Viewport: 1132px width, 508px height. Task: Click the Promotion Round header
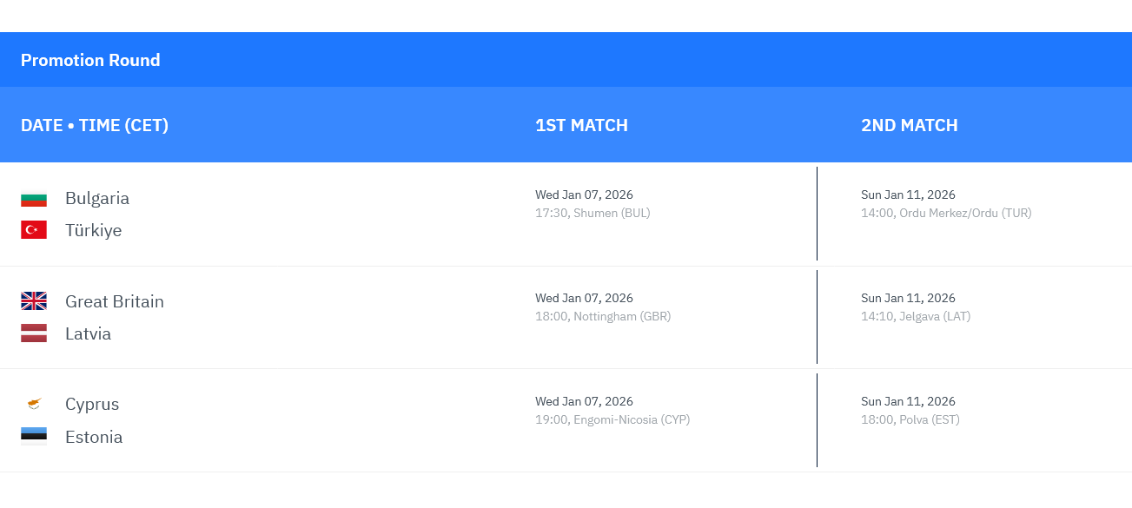[x=90, y=60]
